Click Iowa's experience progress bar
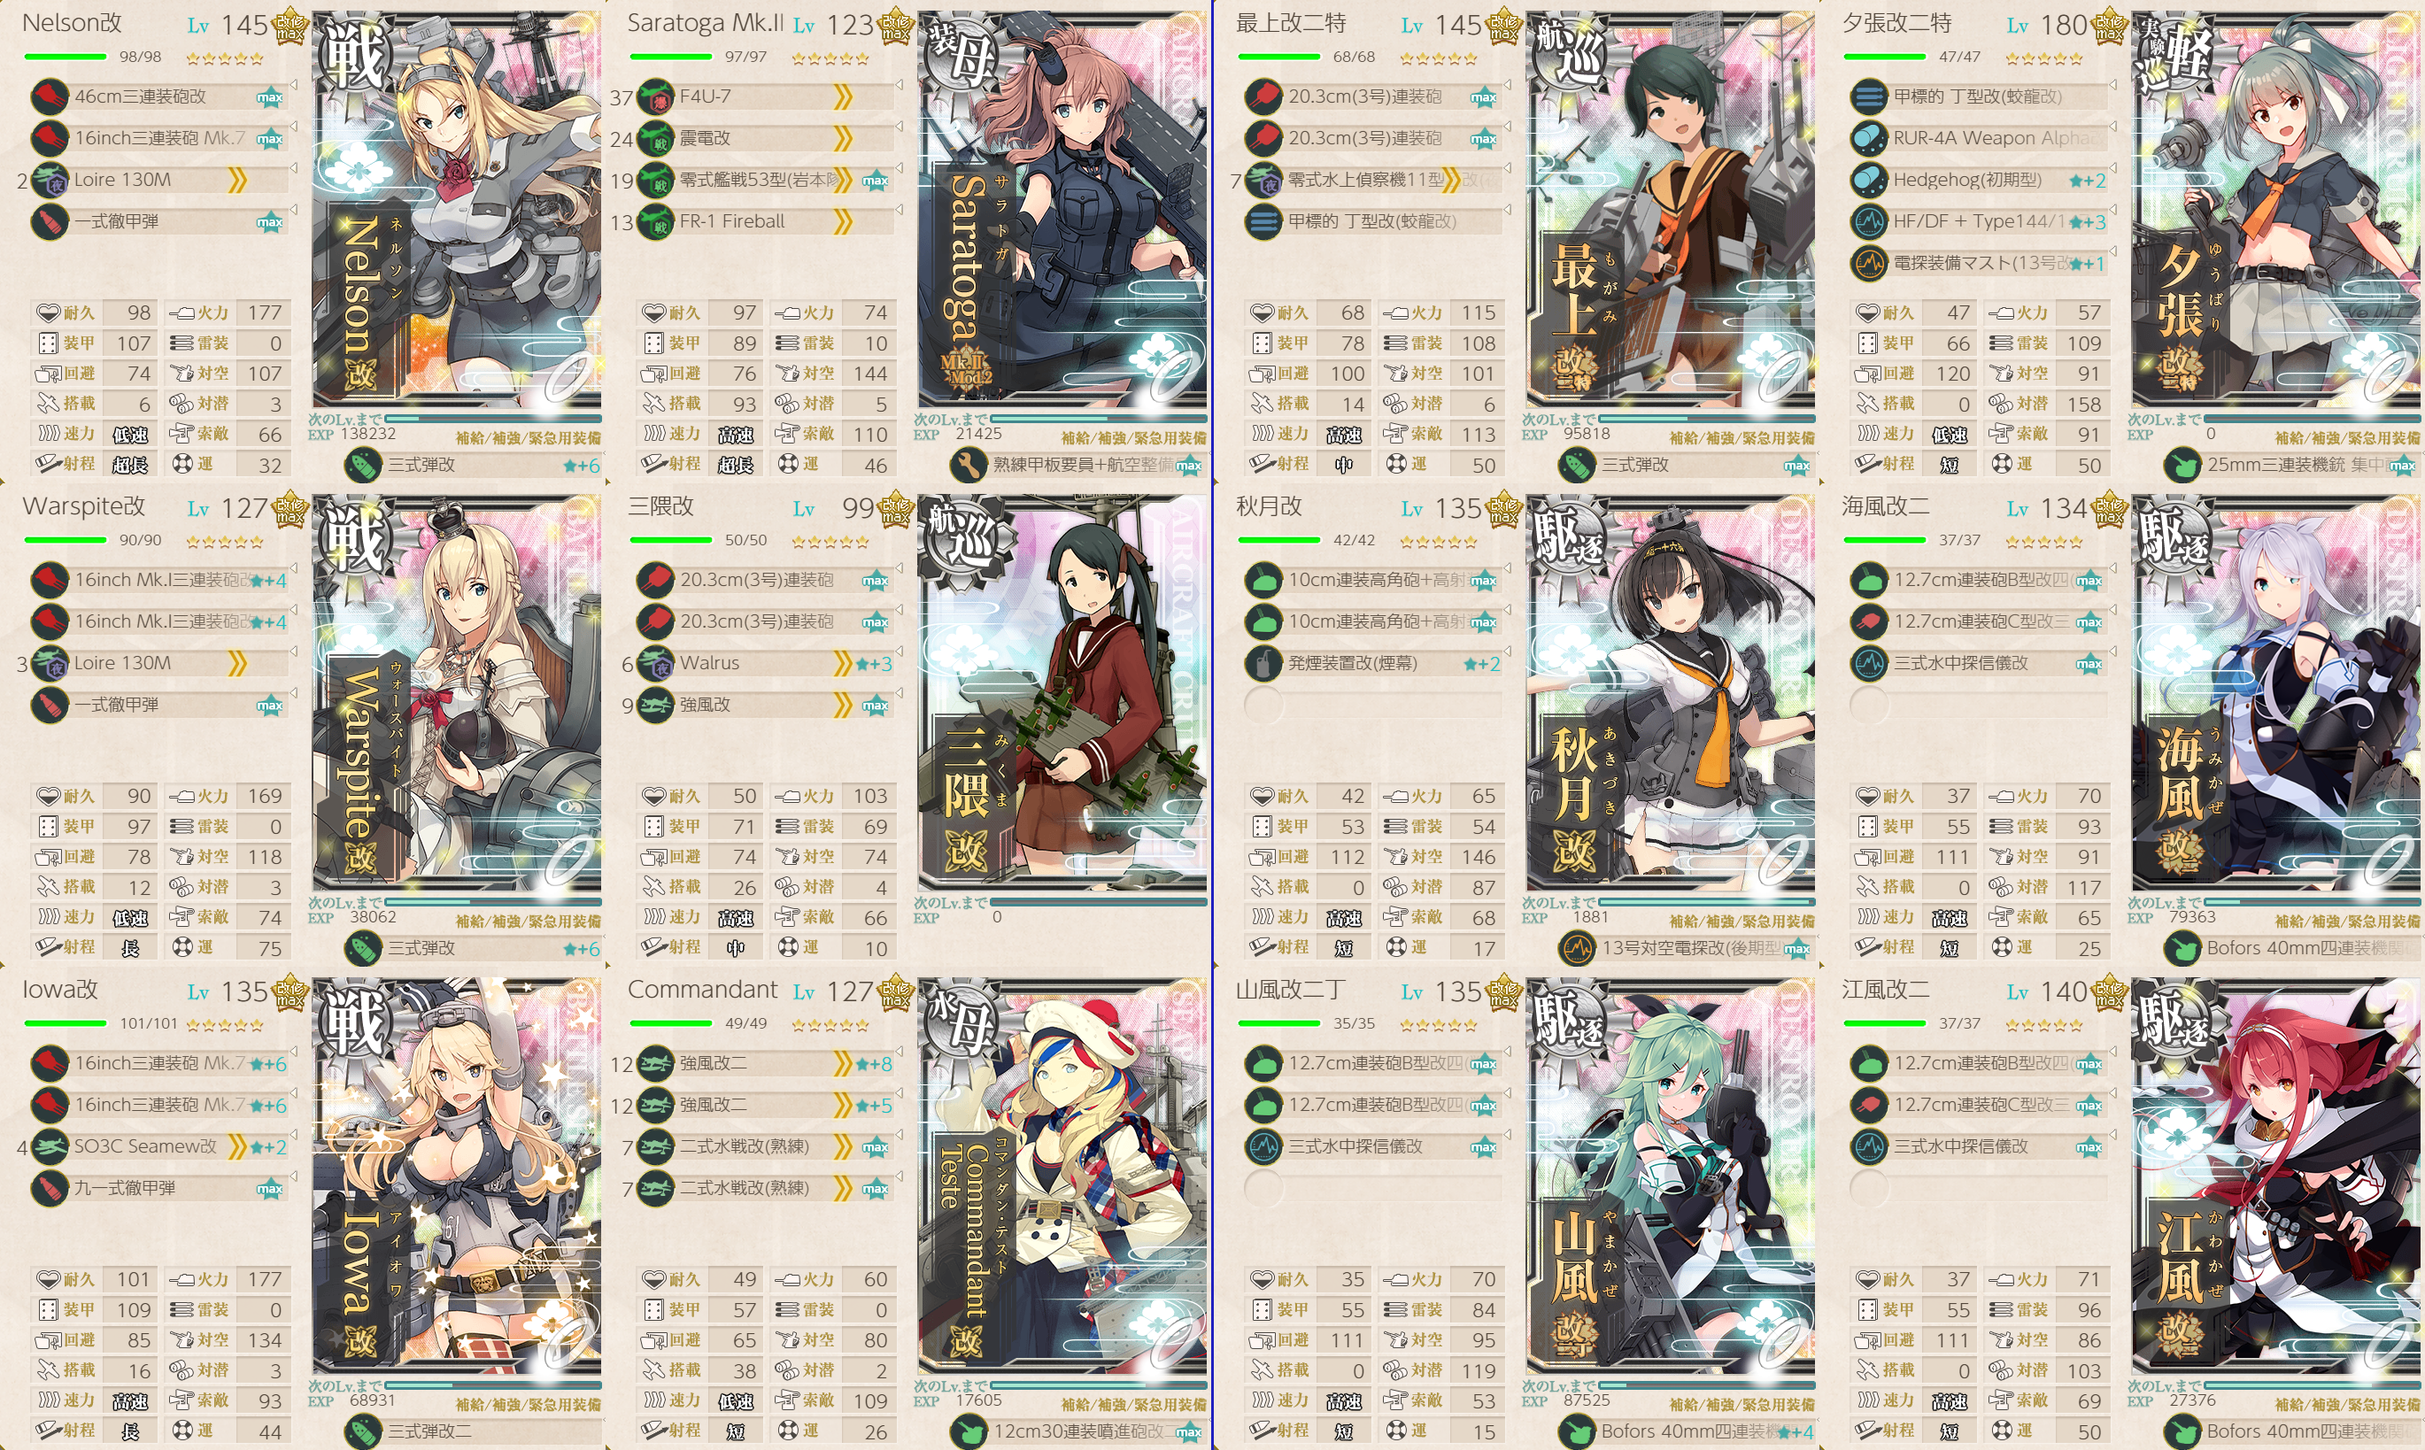 [493, 1384]
